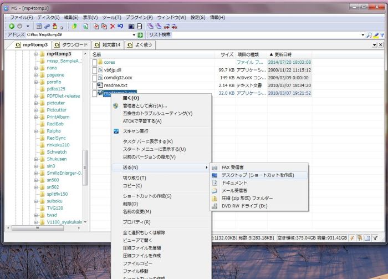
Task: Click the green go arrow beside address bar
Action: (141, 35)
